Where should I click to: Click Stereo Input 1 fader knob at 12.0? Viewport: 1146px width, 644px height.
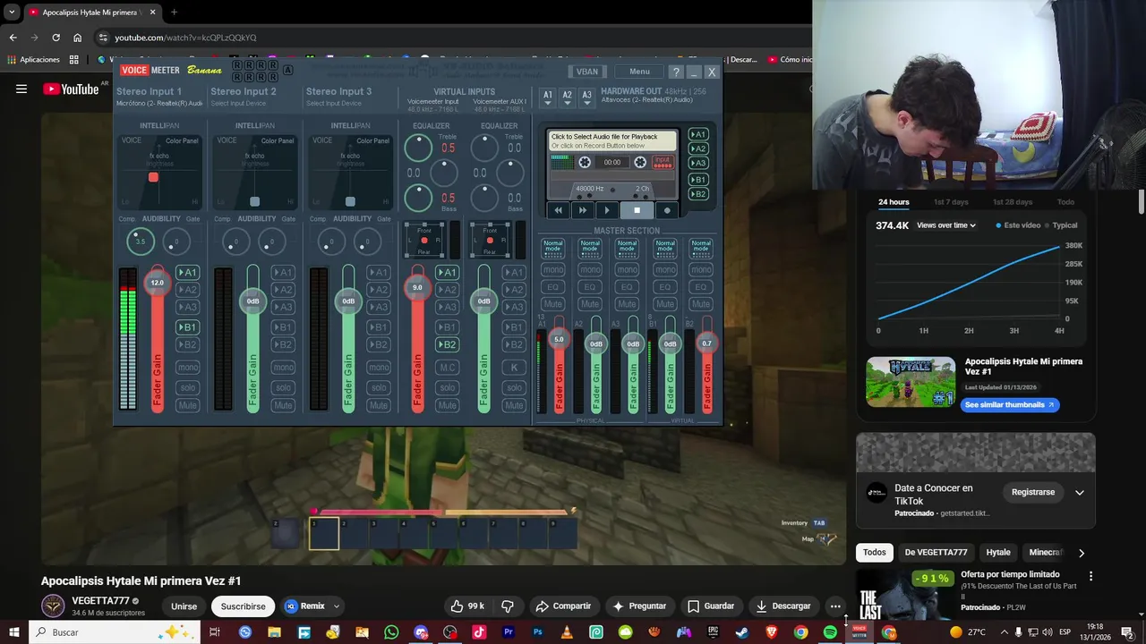157,283
